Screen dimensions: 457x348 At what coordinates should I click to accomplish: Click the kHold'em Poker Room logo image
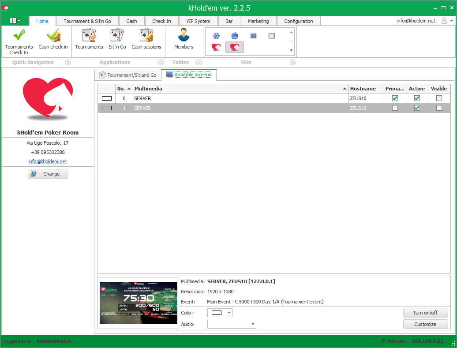(48, 99)
